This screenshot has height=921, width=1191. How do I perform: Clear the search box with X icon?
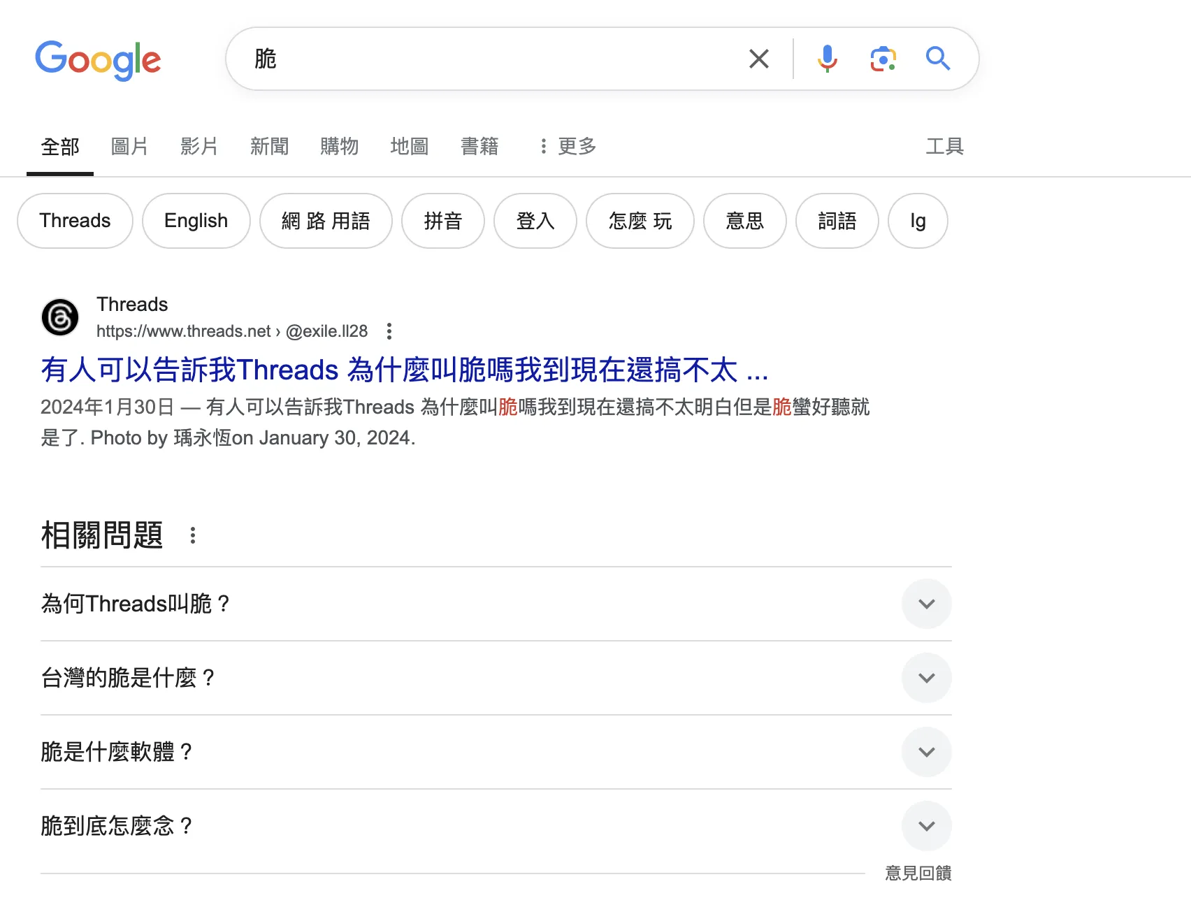pyautogui.click(x=759, y=59)
